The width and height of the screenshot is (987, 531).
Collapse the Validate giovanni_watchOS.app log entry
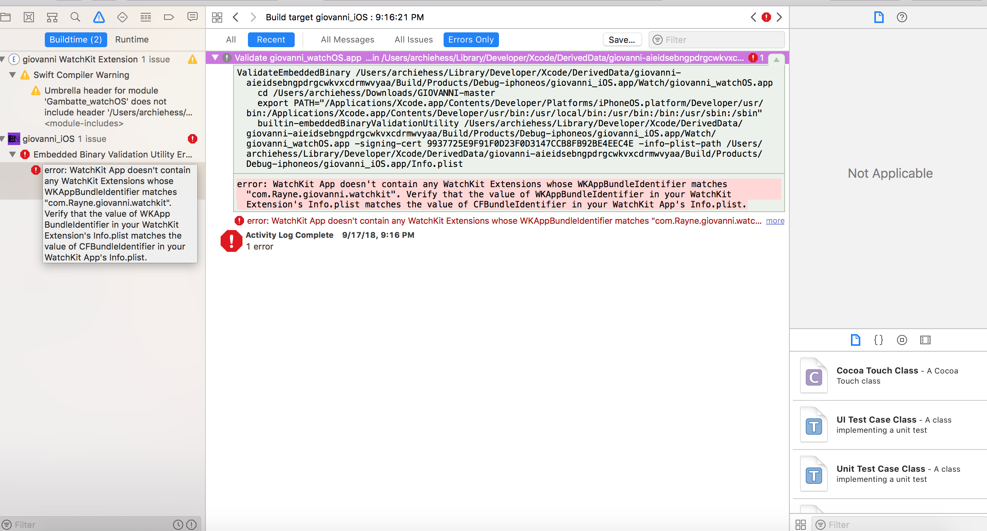(x=216, y=57)
